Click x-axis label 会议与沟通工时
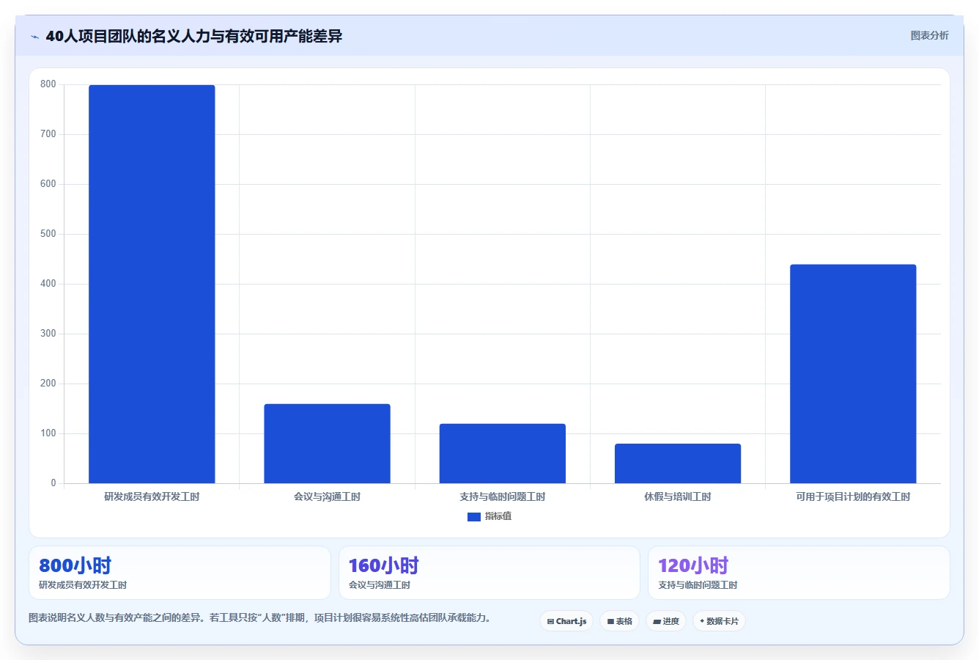The image size is (979, 660). coord(327,497)
